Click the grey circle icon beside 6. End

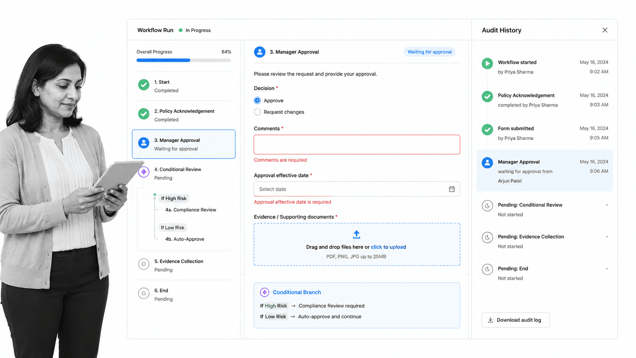[x=143, y=293]
